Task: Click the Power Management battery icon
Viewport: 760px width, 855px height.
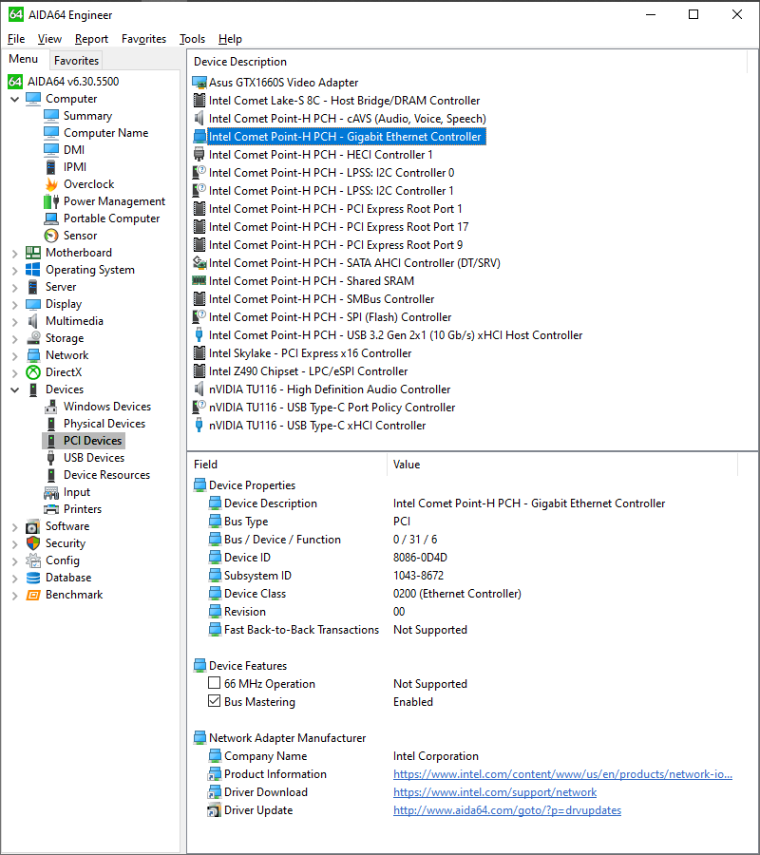Action: coord(51,201)
